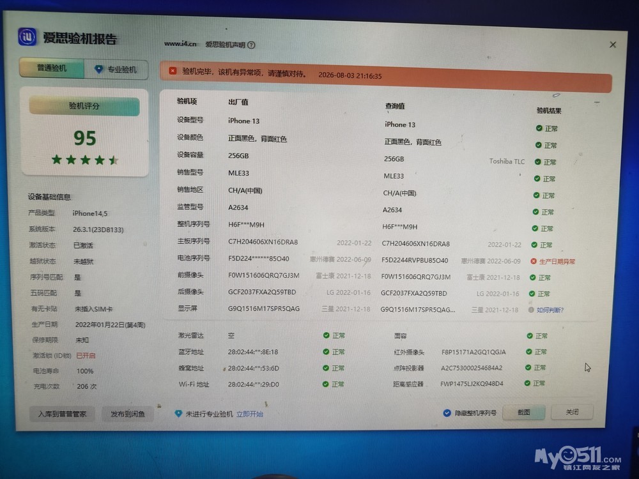This screenshot has width=639, height=479.
Task: Click the red error icon in alert banner
Action: pos(173,71)
